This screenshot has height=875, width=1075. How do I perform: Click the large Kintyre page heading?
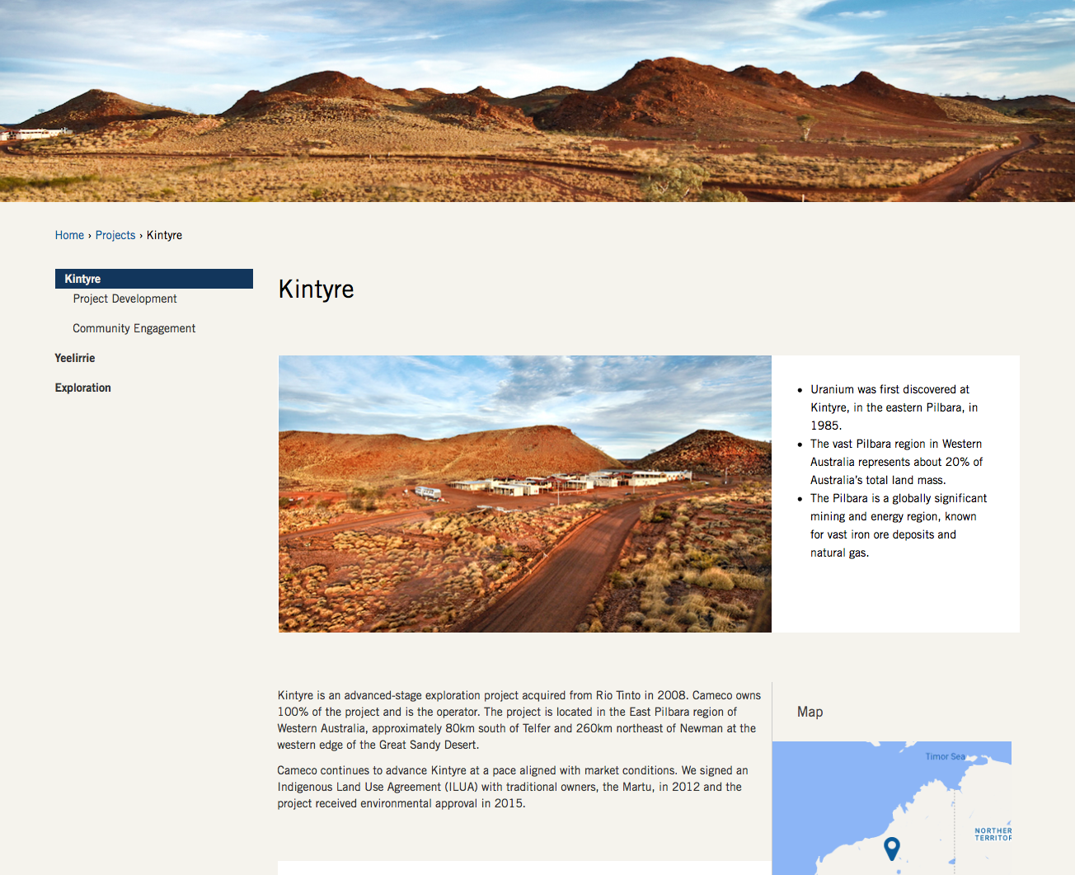click(317, 289)
